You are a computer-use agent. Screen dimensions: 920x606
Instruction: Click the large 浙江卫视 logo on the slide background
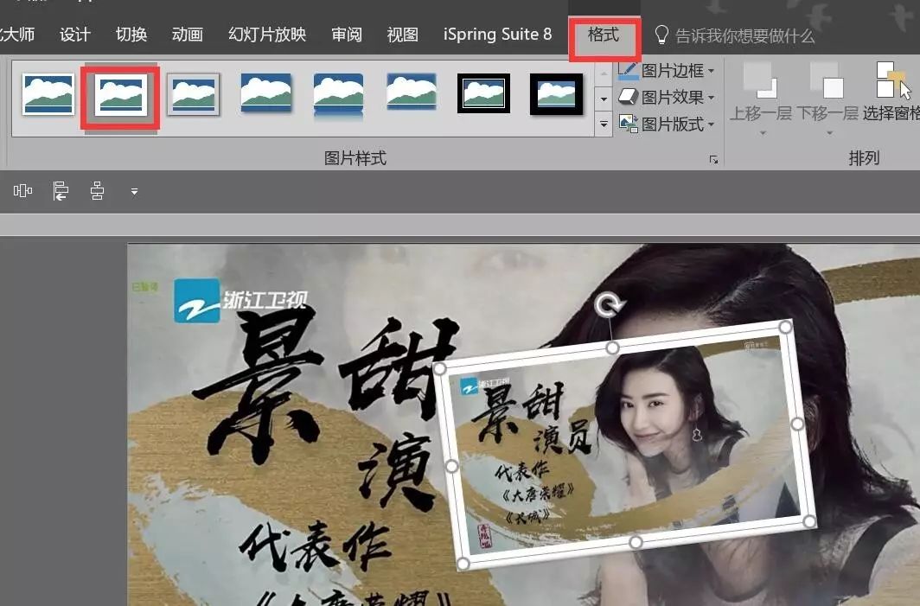click(241, 300)
